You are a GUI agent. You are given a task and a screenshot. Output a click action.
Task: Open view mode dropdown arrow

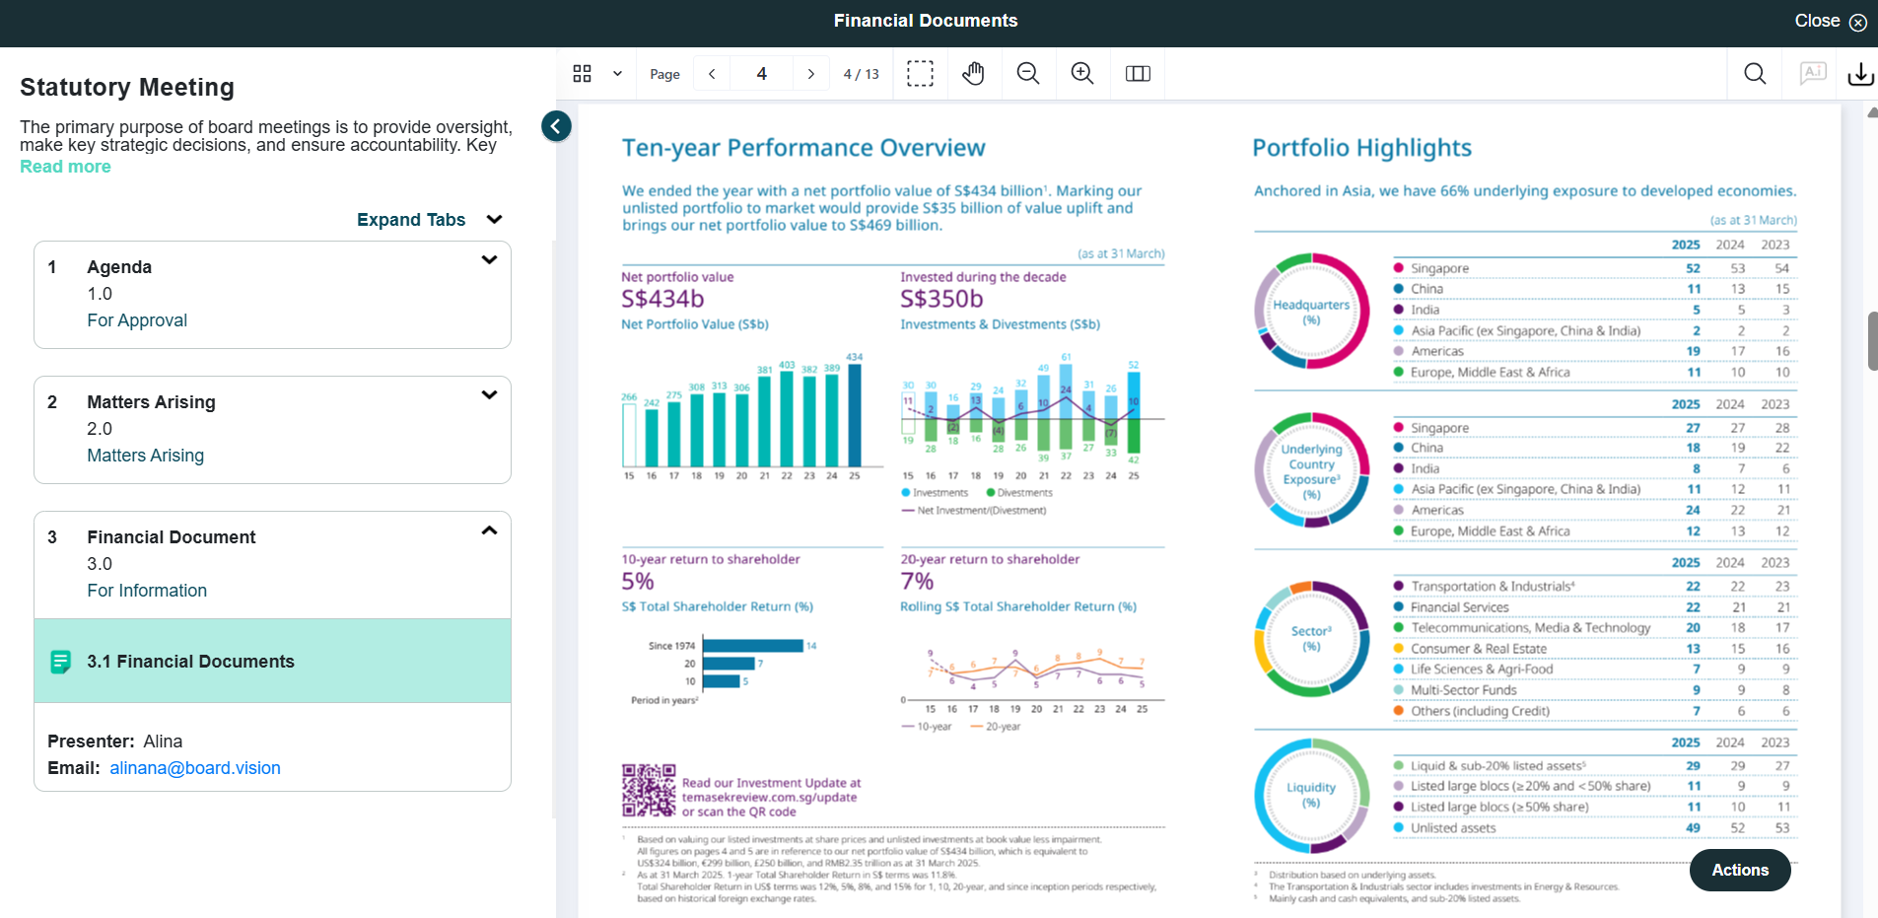617,74
